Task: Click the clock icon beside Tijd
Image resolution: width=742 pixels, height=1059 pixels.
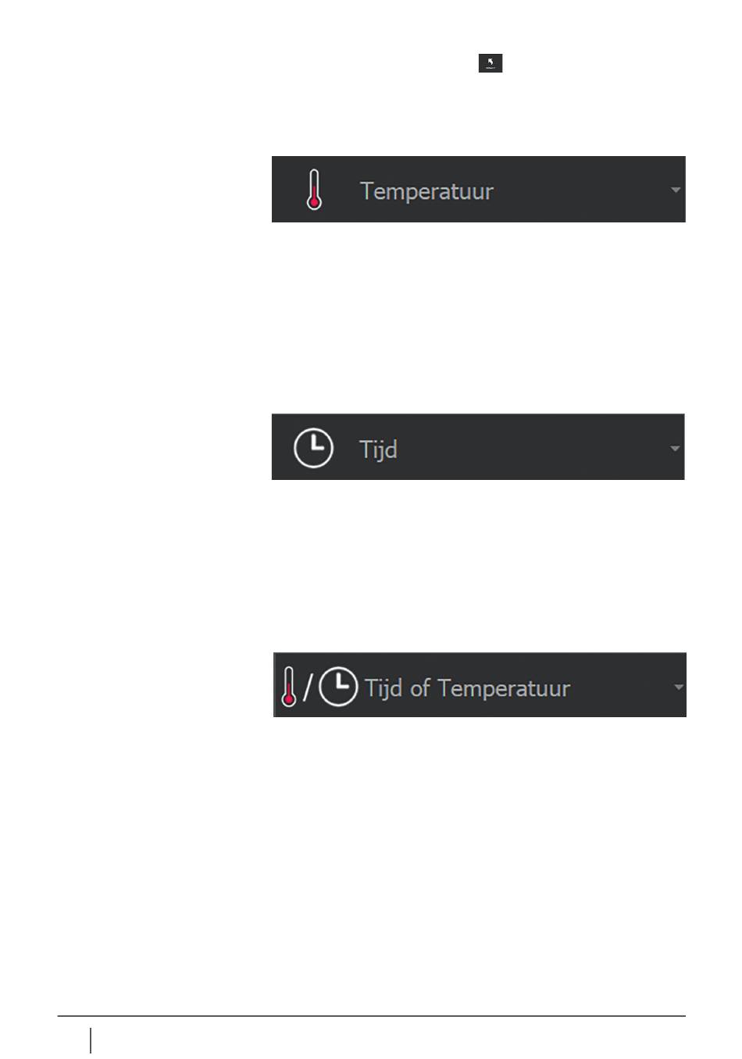Action: 313,448
